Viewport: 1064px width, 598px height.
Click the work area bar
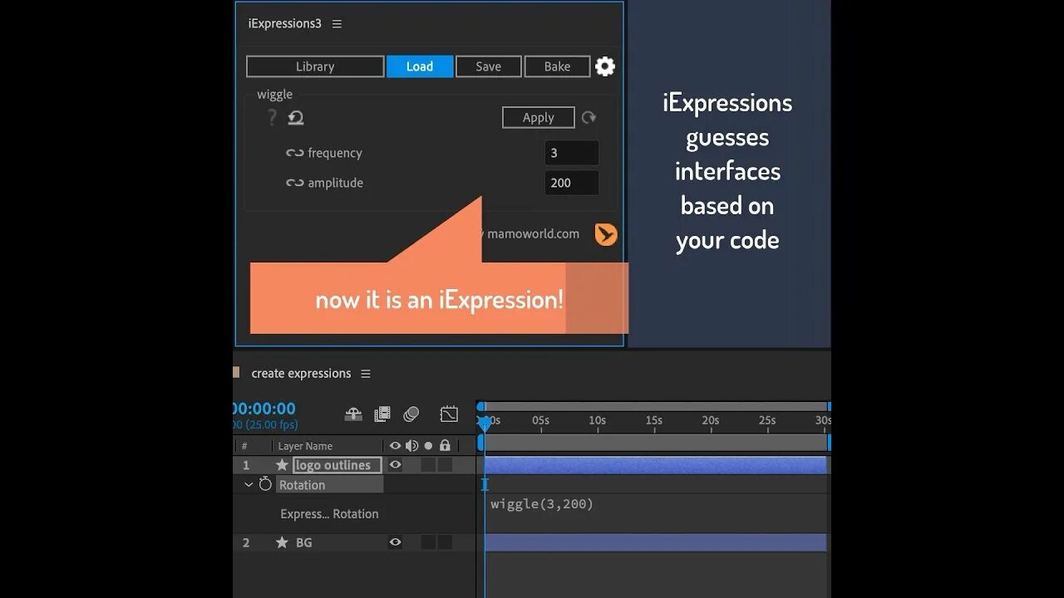(x=655, y=443)
